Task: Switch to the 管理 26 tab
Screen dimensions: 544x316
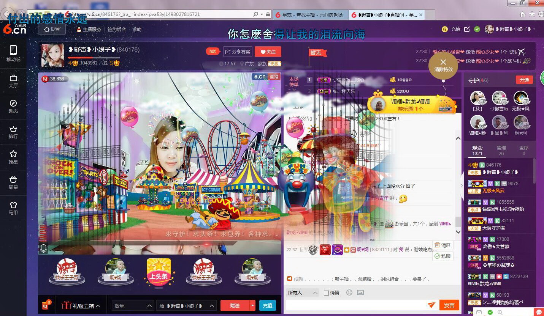Action: [x=501, y=151]
